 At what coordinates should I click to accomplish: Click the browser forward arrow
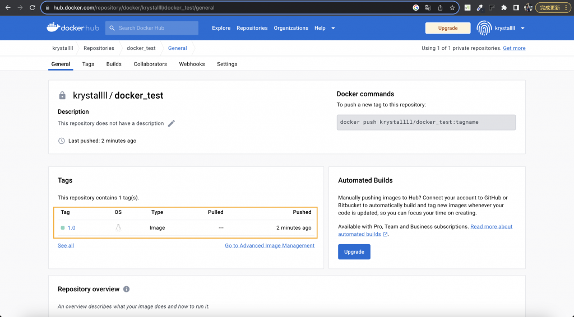tap(20, 8)
